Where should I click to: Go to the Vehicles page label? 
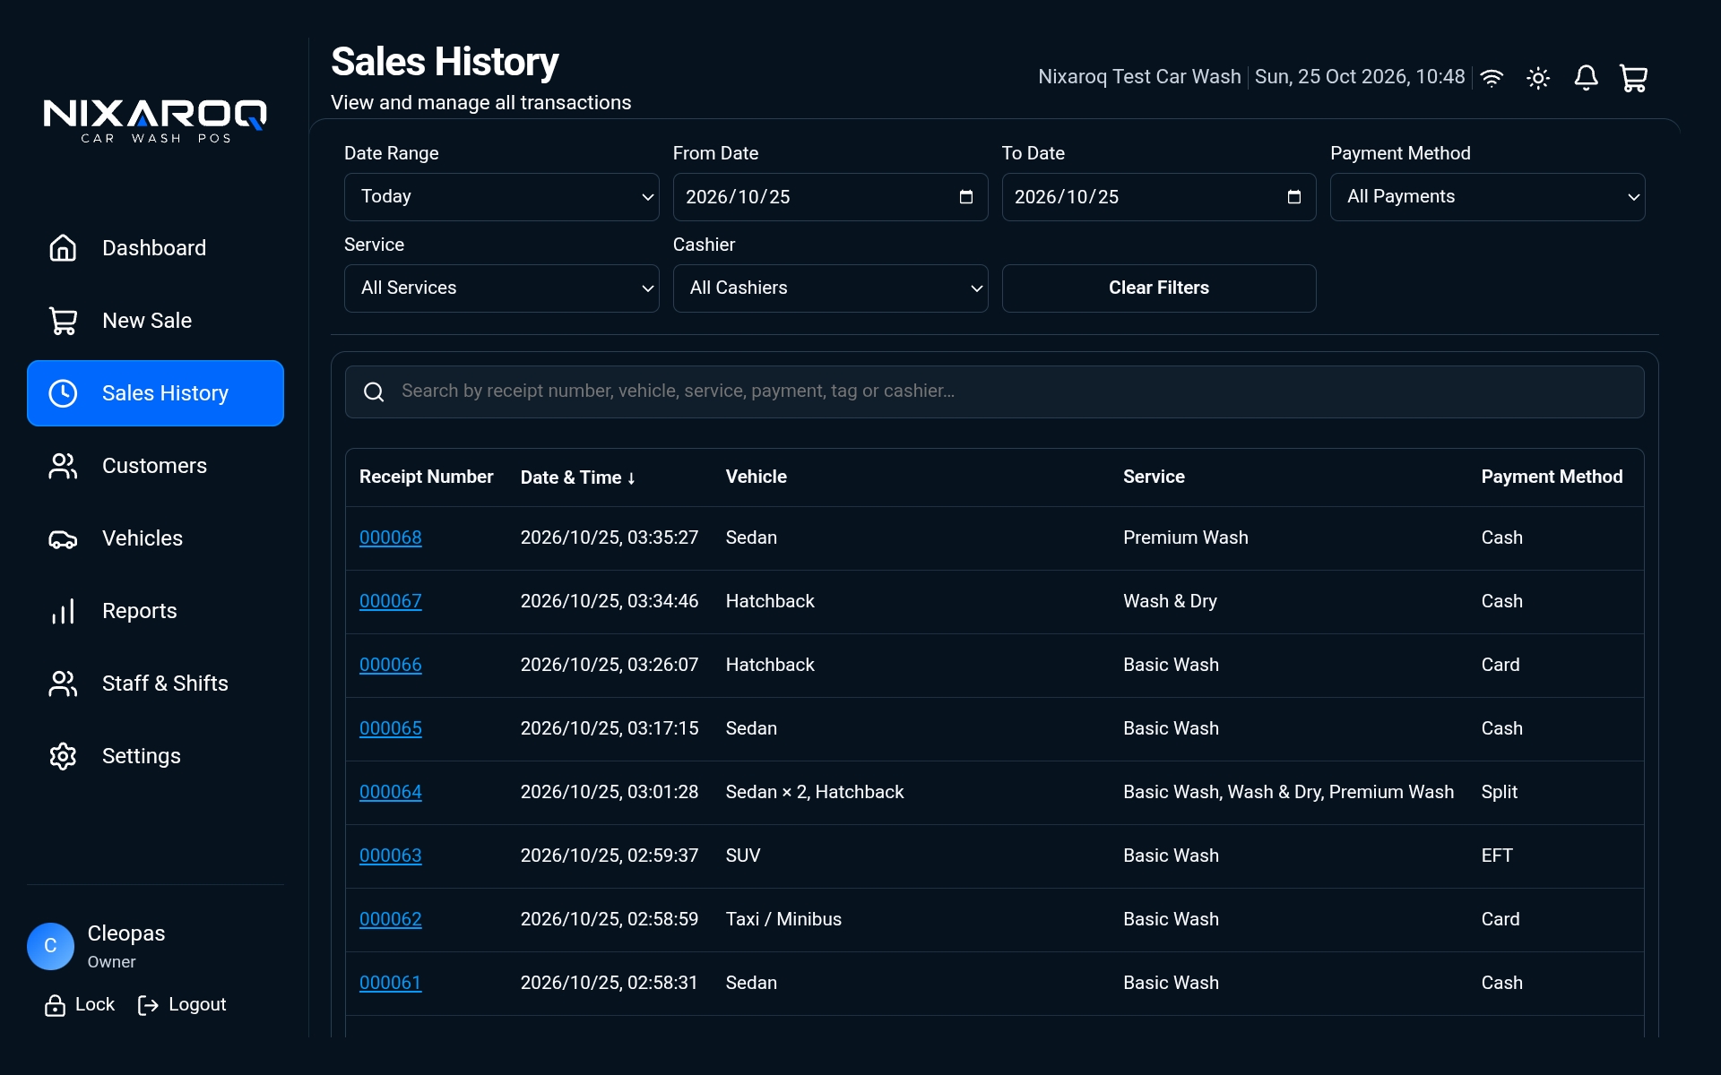pos(143,538)
